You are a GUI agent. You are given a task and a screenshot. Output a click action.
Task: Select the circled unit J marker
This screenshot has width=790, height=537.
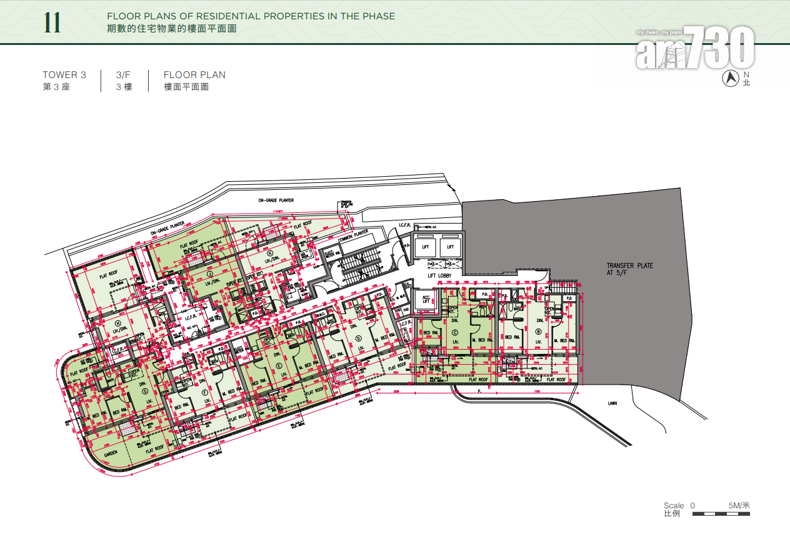tap(211, 273)
